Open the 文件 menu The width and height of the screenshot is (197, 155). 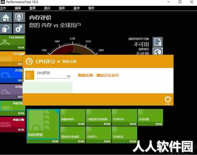tap(3, 8)
